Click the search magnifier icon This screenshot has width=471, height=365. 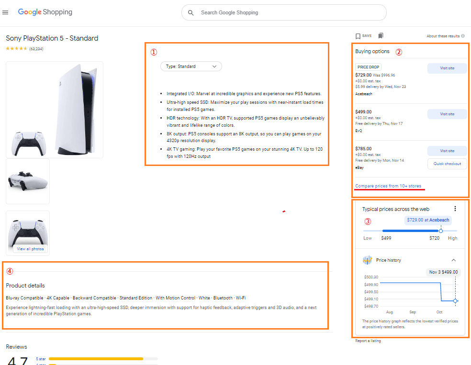pos(191,12)
